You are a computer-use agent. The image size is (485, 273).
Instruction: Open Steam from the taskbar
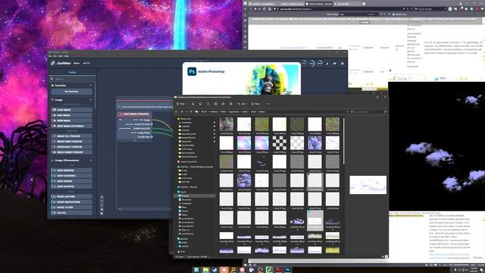coord(214,270)
